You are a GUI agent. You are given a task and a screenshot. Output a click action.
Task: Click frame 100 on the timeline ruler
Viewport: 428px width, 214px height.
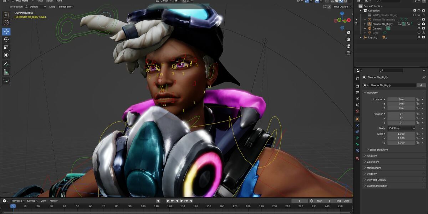(x=143, y=206)
